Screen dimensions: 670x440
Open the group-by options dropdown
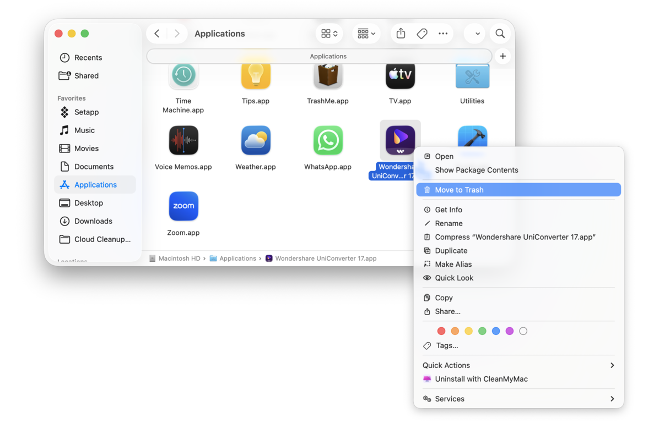366,34
